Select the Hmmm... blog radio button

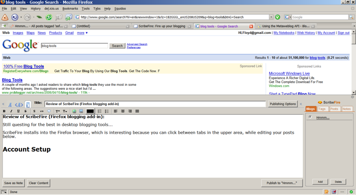(310, 117)
